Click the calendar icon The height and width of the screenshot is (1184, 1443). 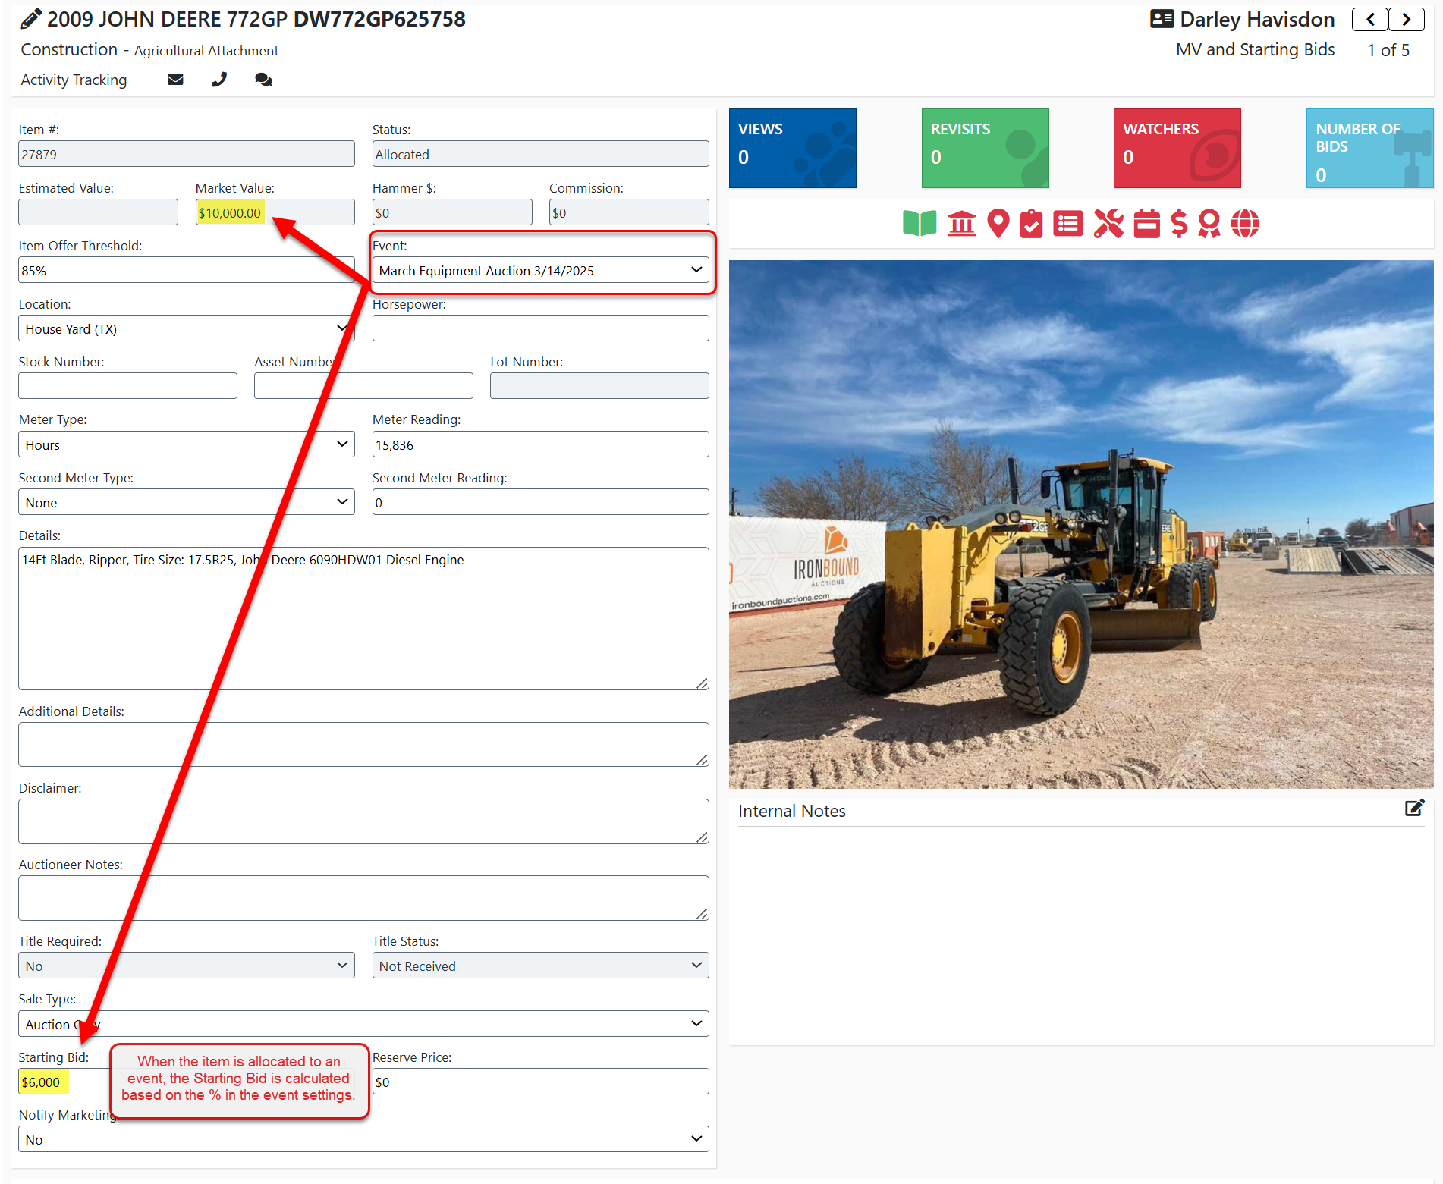point(1147,224)
